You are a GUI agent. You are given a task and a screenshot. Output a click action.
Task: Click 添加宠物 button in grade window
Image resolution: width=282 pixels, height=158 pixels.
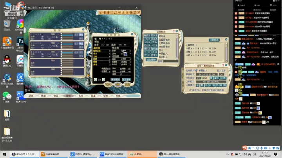151,59
